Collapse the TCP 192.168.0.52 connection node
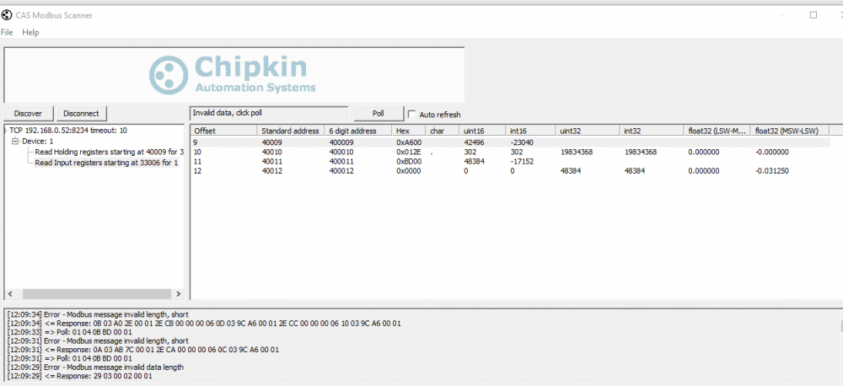Viewport: 843px width, 386px height. pos(6,131)
